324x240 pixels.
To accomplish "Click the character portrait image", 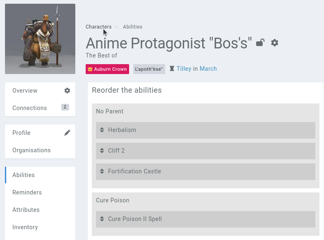I will pos(40,39).
